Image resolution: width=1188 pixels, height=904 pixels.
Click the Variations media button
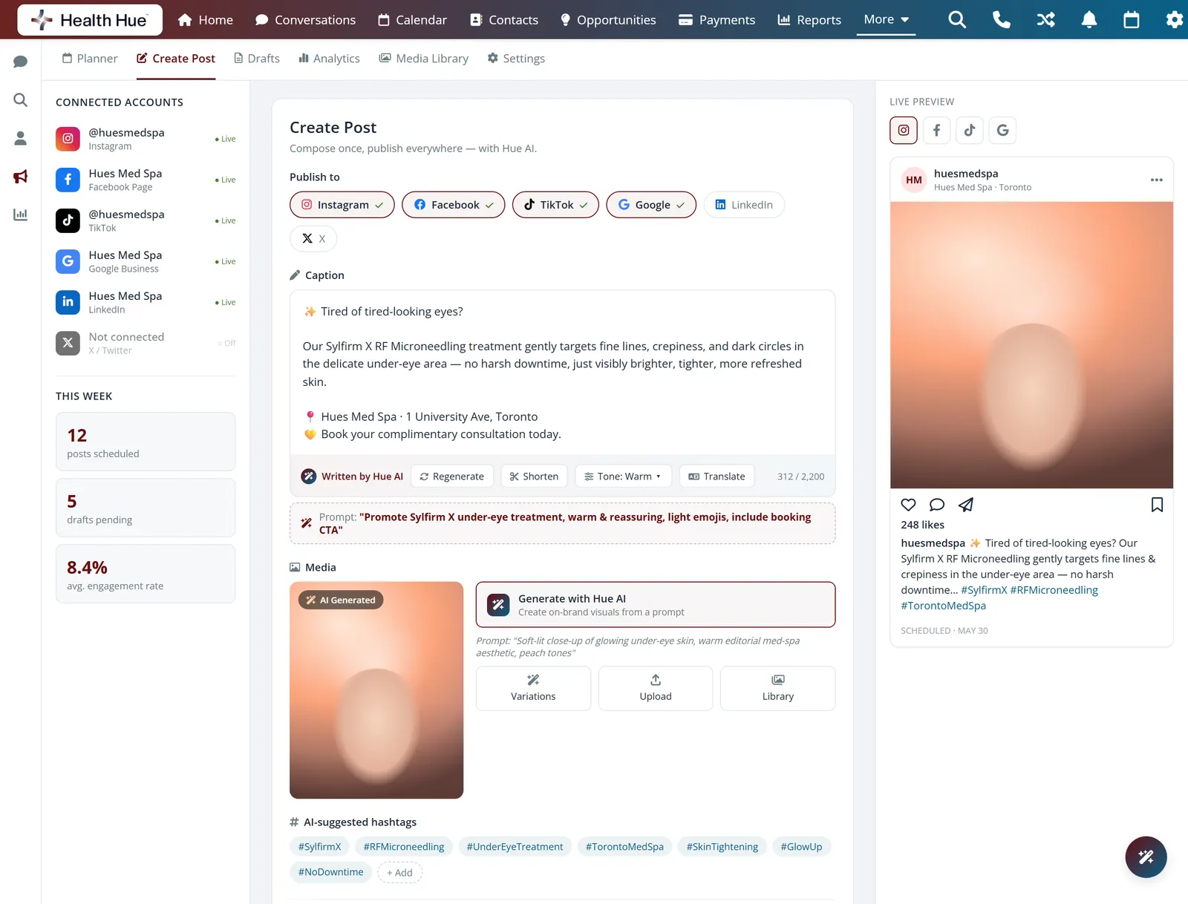click(x=533, y=689)
